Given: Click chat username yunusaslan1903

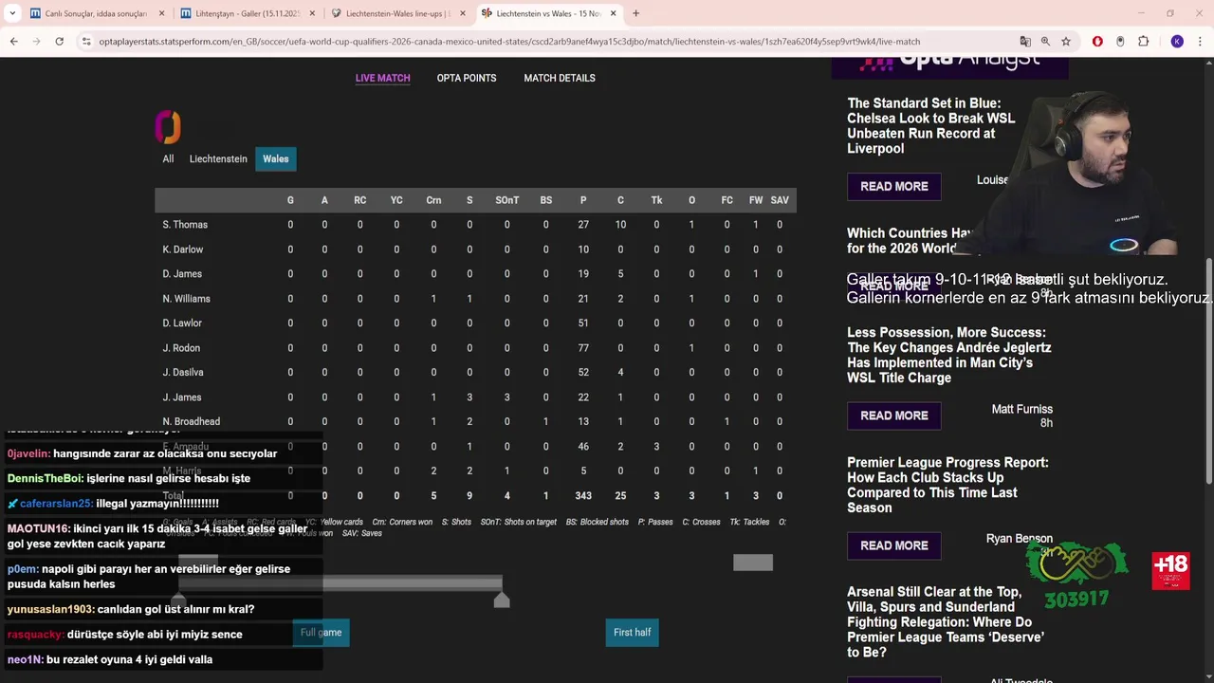Looking at the screenshot, I should pyautogui.click(x=50, y=610).
